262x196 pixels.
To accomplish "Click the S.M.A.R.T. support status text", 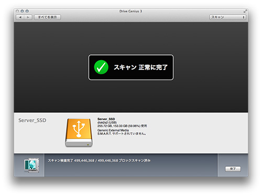I will (x=122, y=134).
